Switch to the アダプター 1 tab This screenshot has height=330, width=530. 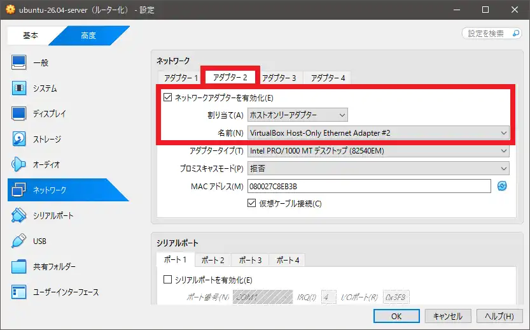click(x=181, y=78)
